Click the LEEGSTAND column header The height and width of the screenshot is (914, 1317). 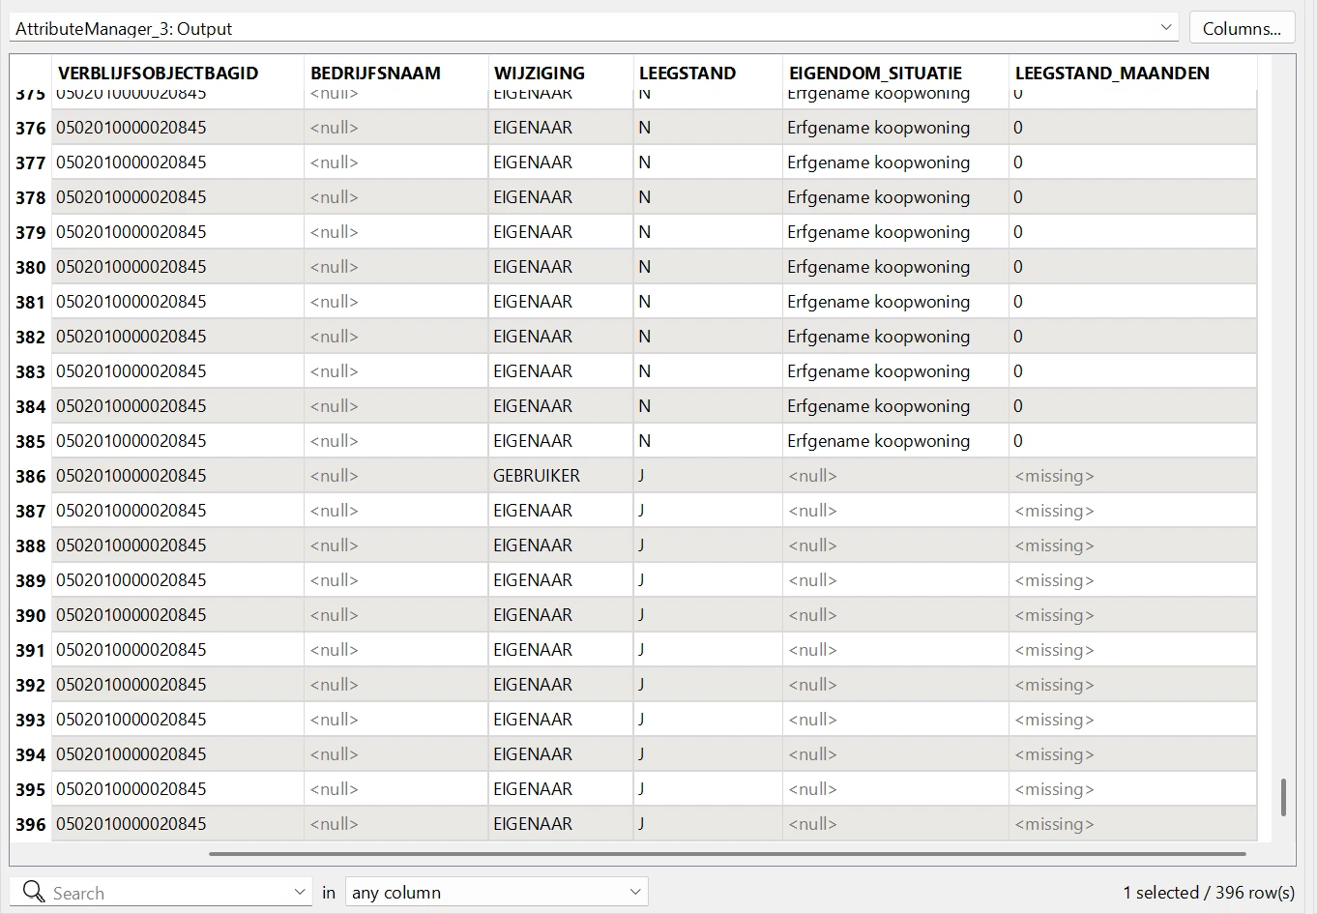pos(688,74)
